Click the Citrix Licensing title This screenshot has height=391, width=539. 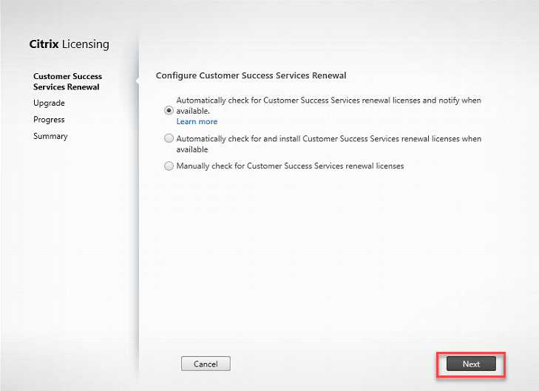(x=69, y=44)
